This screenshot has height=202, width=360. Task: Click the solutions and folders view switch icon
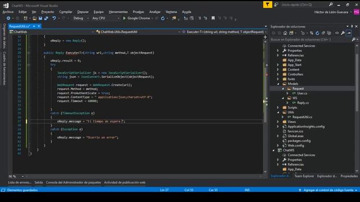point(291,33)
